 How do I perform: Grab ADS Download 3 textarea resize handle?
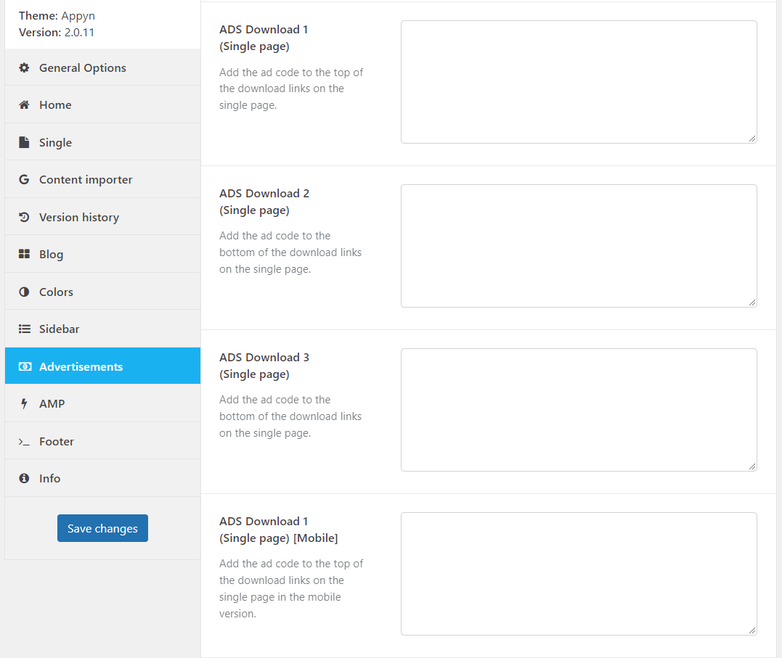coord(752,466)
